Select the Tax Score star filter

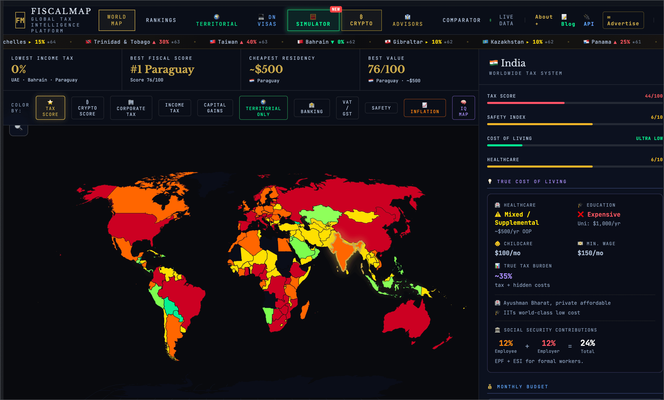click(50, 108)
